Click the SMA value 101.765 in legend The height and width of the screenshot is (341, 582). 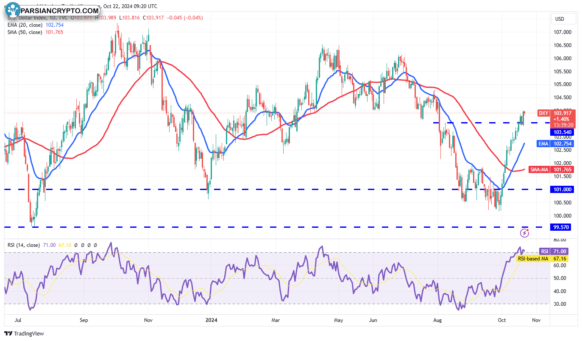(55, 32)
